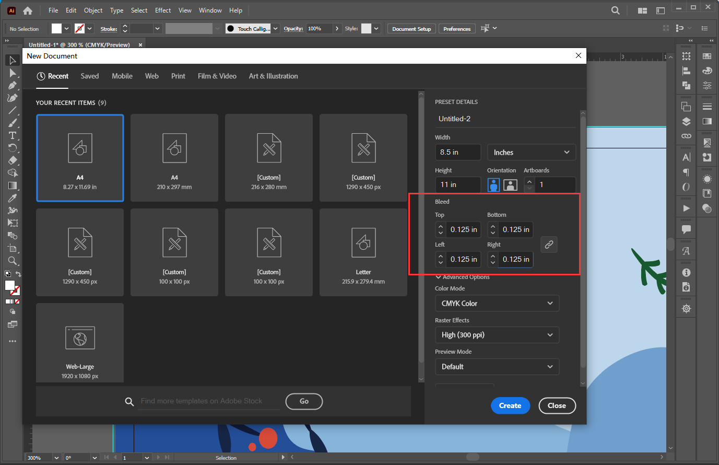The width and height of the screenshot is (719, 465).
Task: Open the Preview Mode Default dropdown
Action: tap(497, 367)
